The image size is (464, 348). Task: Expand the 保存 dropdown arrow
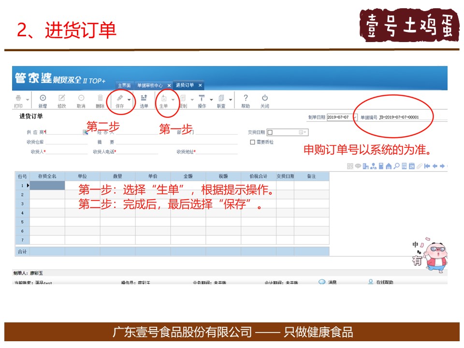[x=129, y=100]
